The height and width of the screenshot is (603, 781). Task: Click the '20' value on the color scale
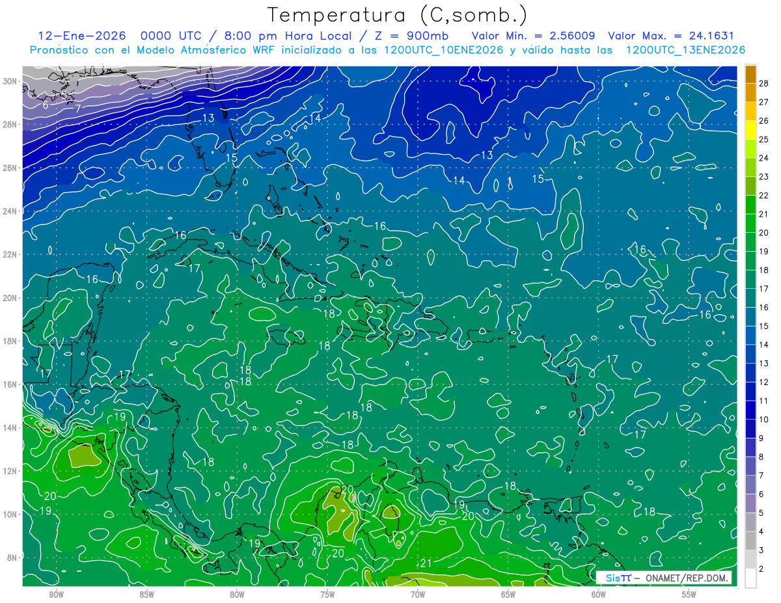(764, 232)
